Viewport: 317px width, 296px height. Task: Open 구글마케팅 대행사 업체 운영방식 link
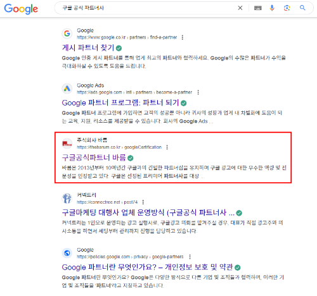pyautogui.click(x=148, y=213)
